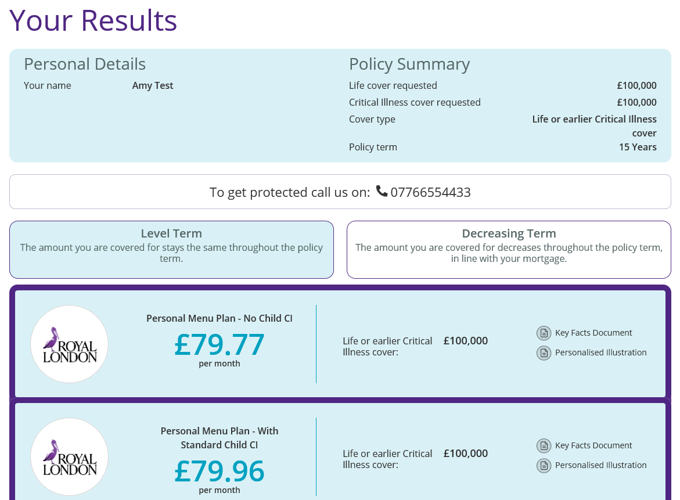Click Key Facts Document icon for Standard Child CI plan

point(544,445)
